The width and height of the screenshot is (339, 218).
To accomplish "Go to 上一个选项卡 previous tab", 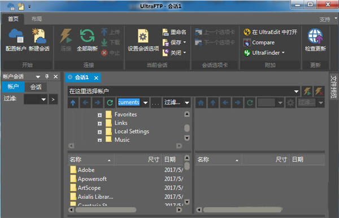I will (215, 32).
